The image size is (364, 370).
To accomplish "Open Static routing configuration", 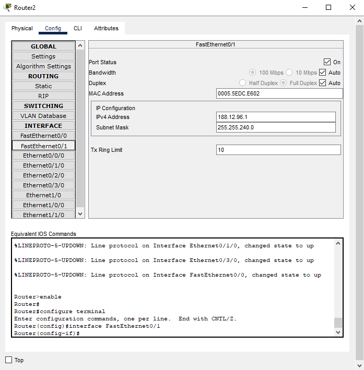I will click(43, 86).
